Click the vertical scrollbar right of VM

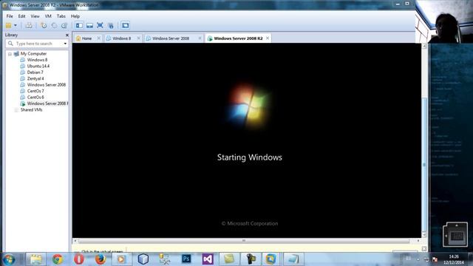[424, 164]
